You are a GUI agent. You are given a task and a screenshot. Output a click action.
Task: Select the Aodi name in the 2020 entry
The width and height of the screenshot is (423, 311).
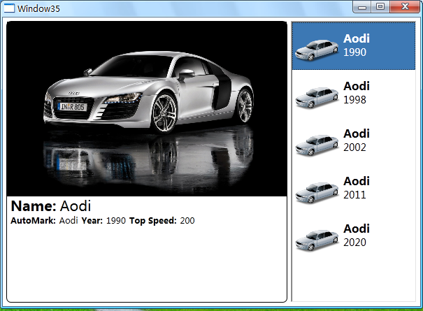pos(357,229)
